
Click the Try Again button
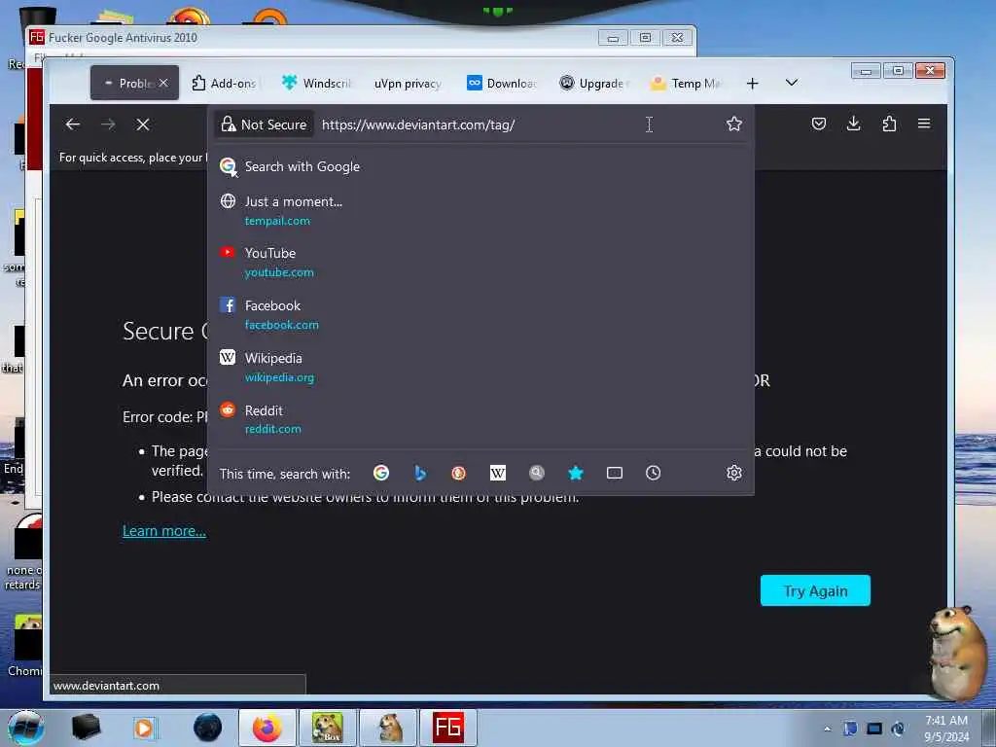coord(816,590)
